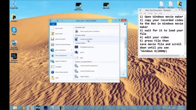The image size is (196, 110).
Task: Open Movie Makeri kohta info entry
Action: [x=61, y=72]
